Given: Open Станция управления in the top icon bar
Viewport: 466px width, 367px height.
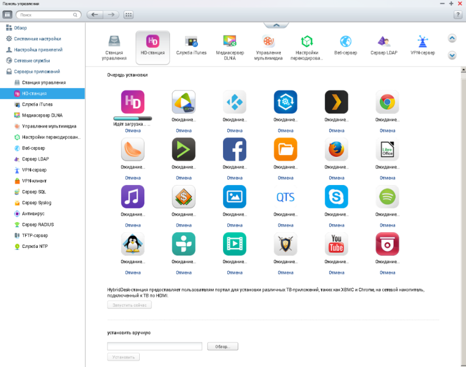Looking at the screenshot, I should (x=114, y=48).
